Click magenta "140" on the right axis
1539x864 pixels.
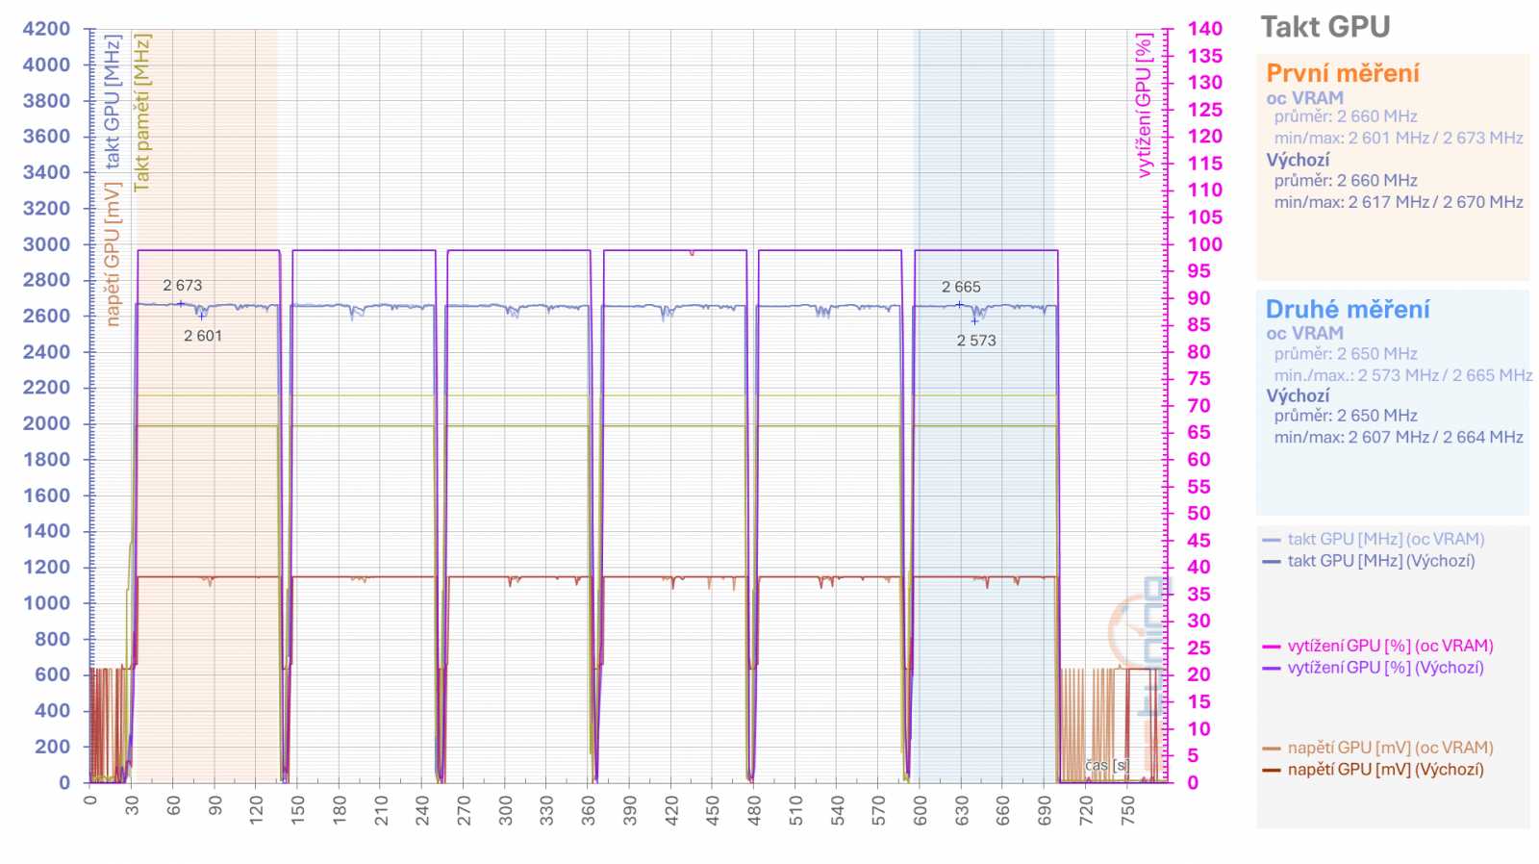pos(1204,29)
